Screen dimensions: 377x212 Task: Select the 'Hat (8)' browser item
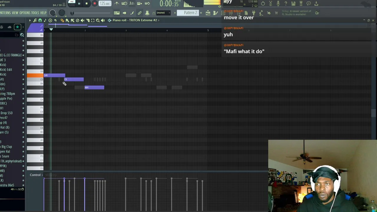(5, 127)
